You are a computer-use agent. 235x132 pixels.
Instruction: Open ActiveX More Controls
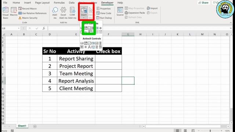[x=100, y=47]
